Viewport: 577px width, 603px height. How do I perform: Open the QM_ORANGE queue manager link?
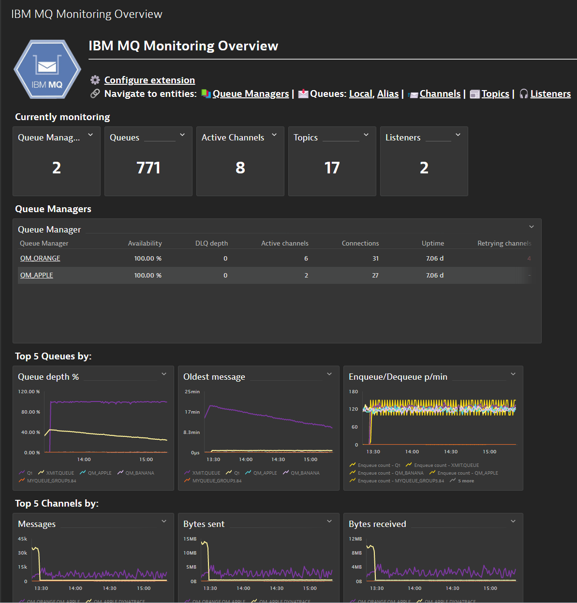(x=40, y=258)
